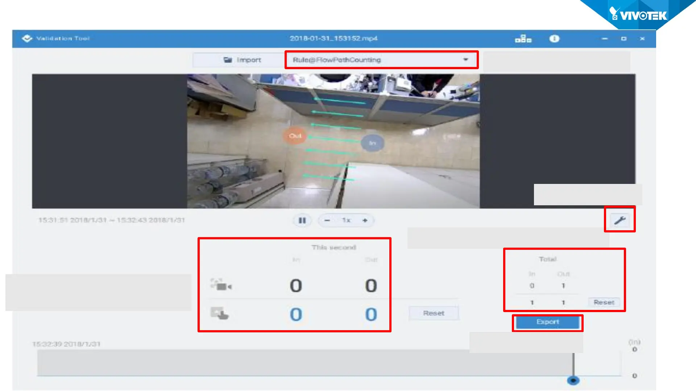Click the network layout icon in title bar

(523, 39)
